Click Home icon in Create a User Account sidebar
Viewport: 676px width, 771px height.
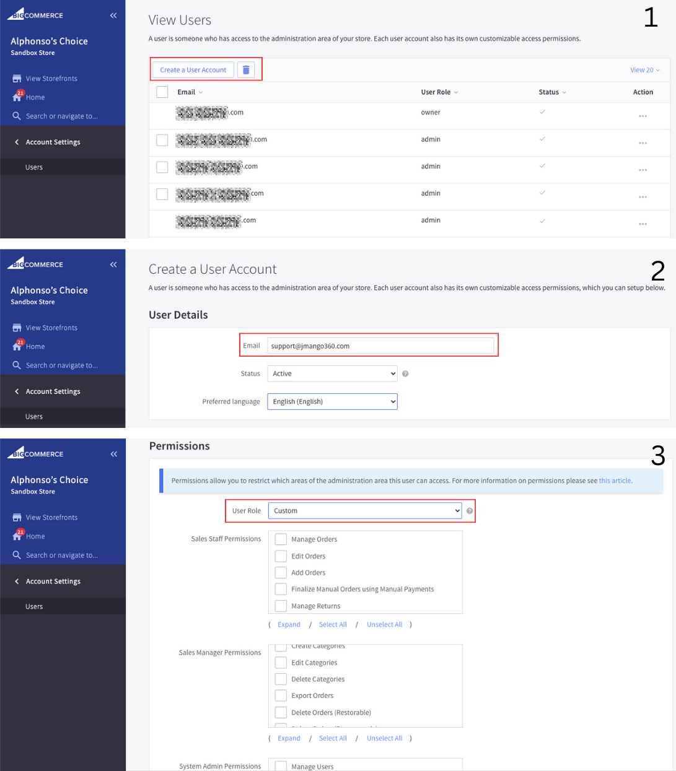tap(17, 346)
